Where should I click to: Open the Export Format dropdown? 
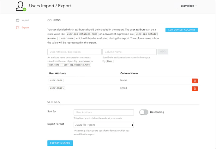tap(104, 125)
